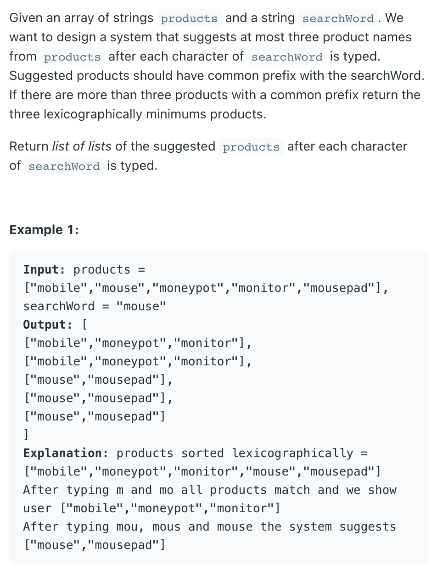
Task: Click the "three lexicographically minimums products." text
Action: [138, 114]
